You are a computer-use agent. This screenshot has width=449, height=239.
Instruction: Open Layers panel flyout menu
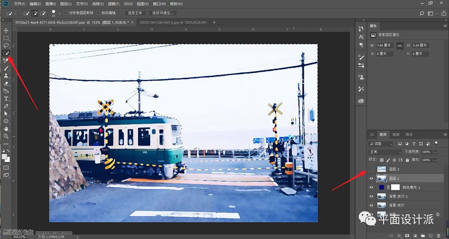pos(445,134)
